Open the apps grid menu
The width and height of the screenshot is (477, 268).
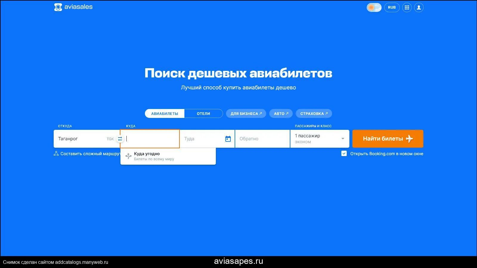click(407, 7)
